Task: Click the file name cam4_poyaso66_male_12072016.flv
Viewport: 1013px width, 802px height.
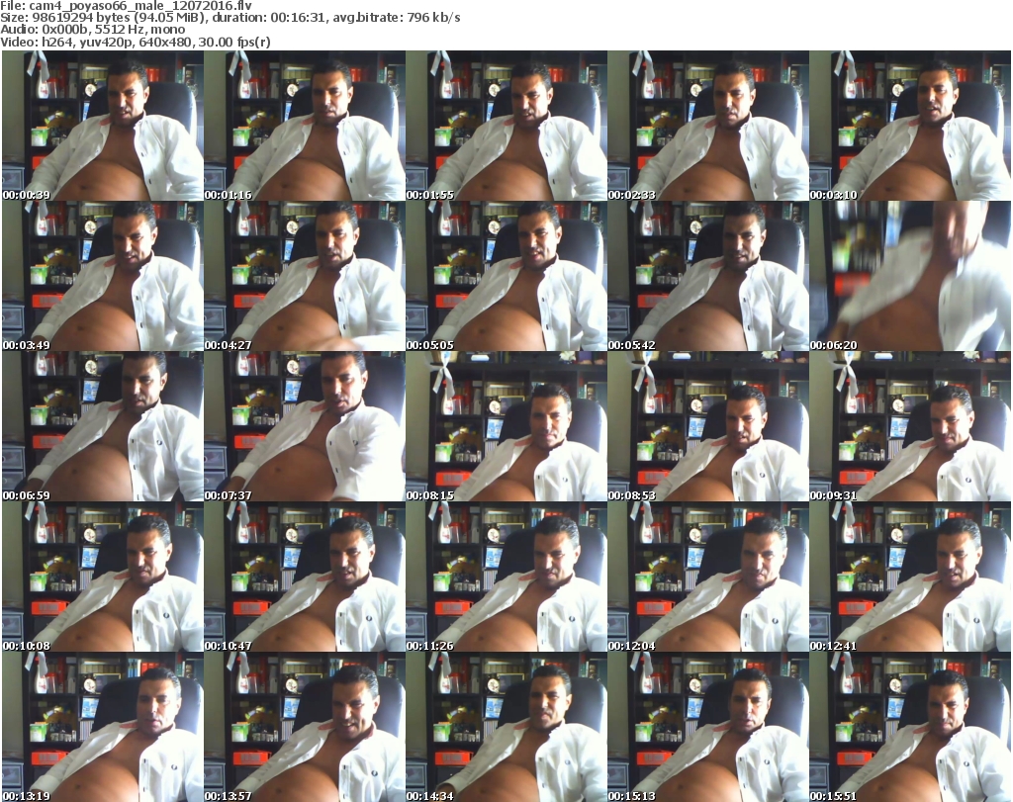Action: click(x=140, y=6)
